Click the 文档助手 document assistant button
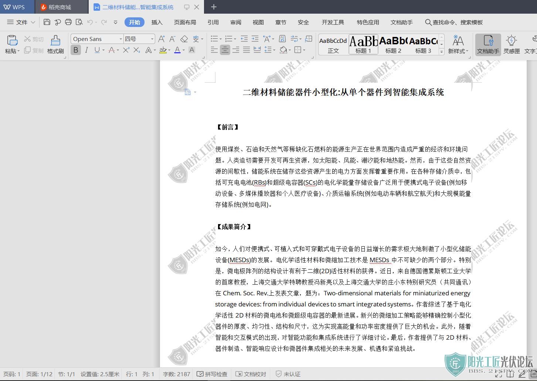Viewport: 537px width, 381px height. 488,44
